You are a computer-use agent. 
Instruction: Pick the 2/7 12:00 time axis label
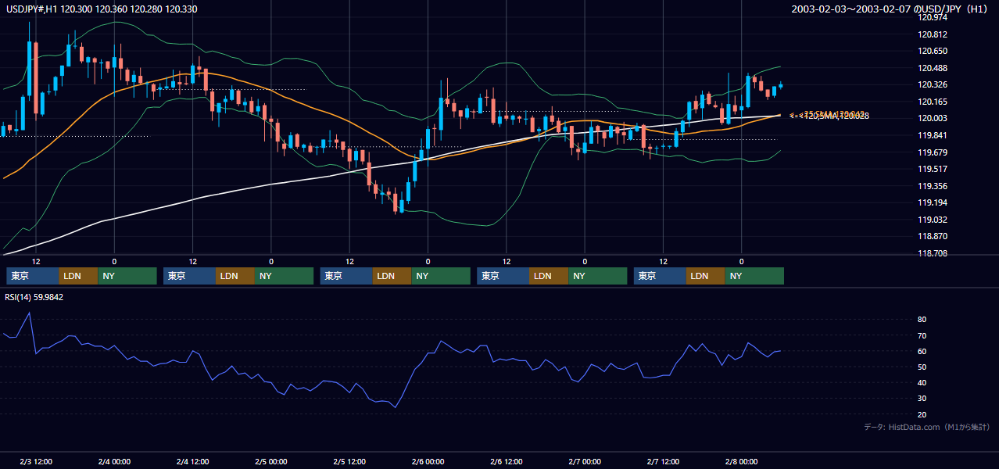point(663,461)
